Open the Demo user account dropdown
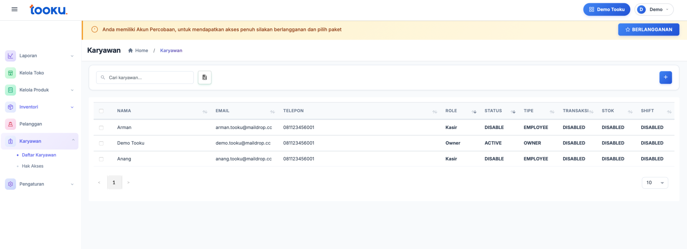 (x=654, y=9)
